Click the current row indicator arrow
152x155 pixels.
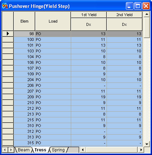coord(8,34)
